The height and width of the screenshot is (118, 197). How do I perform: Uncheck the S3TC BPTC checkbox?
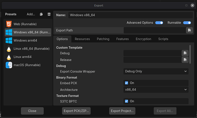click(126, 101)
